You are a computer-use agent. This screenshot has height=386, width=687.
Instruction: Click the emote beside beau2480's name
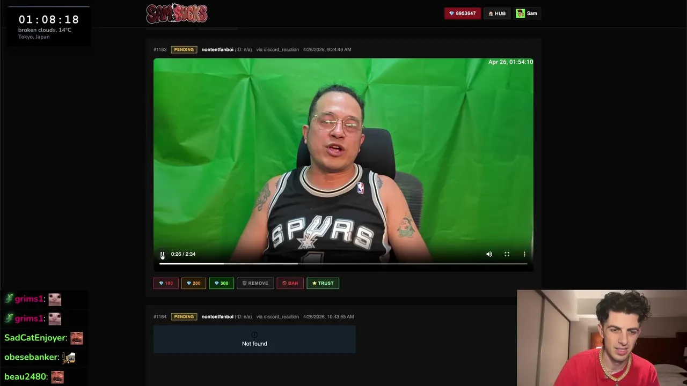tap(57, 377)
